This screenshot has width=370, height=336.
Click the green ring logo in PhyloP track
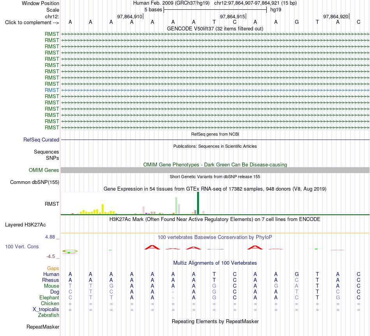70,251
